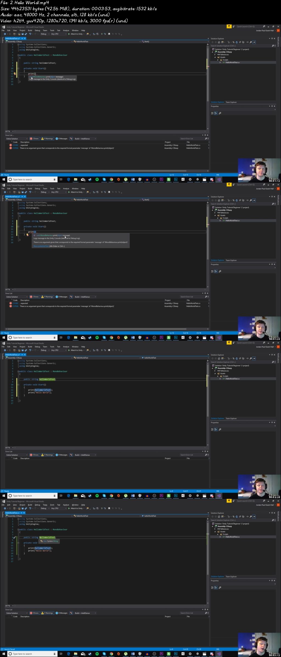Click Solution Explorer Home icon in 00:01:12 frame

(x=219, y=42)
